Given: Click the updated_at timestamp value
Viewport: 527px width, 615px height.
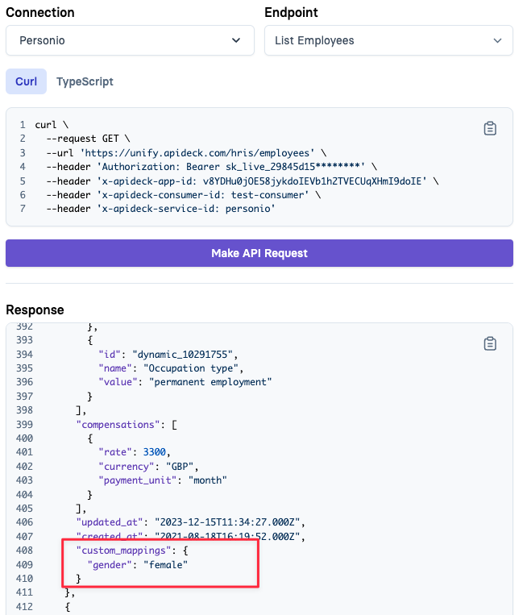Looking at the screenshot, I should coord(227,522).
